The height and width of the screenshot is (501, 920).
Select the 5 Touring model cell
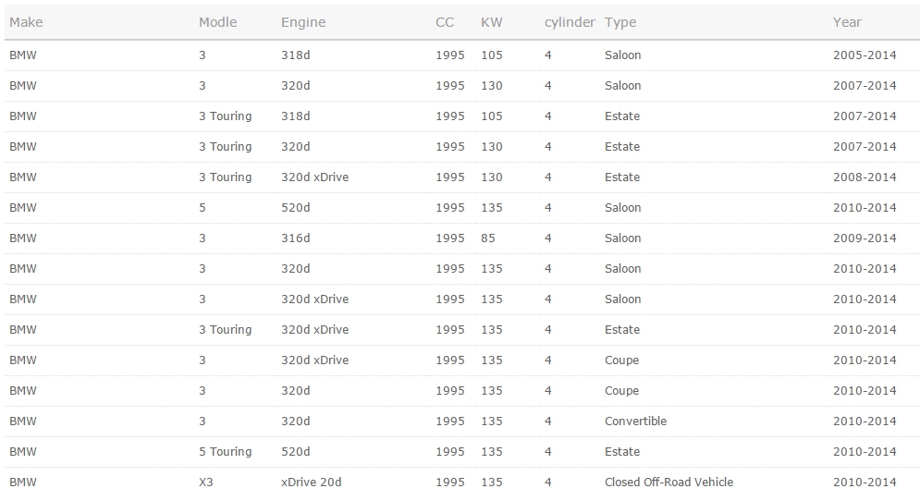[225, 452]
